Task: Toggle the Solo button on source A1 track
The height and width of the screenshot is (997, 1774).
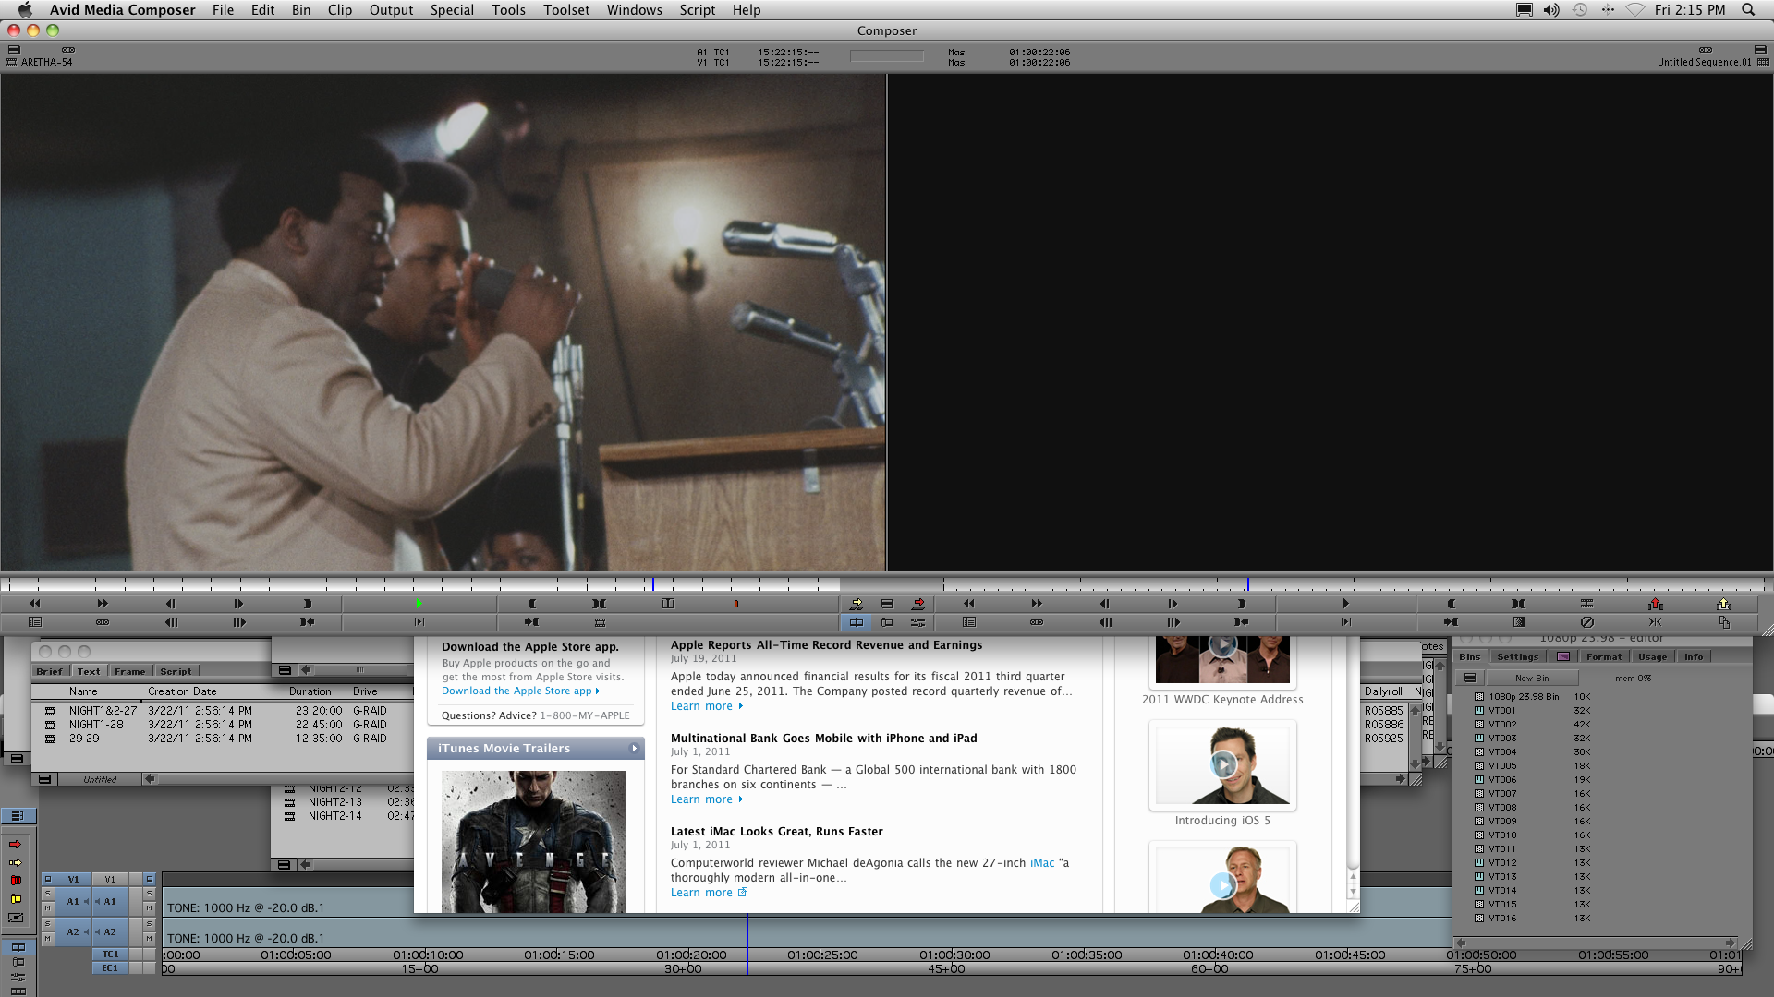Action: [x=47, y=894]
